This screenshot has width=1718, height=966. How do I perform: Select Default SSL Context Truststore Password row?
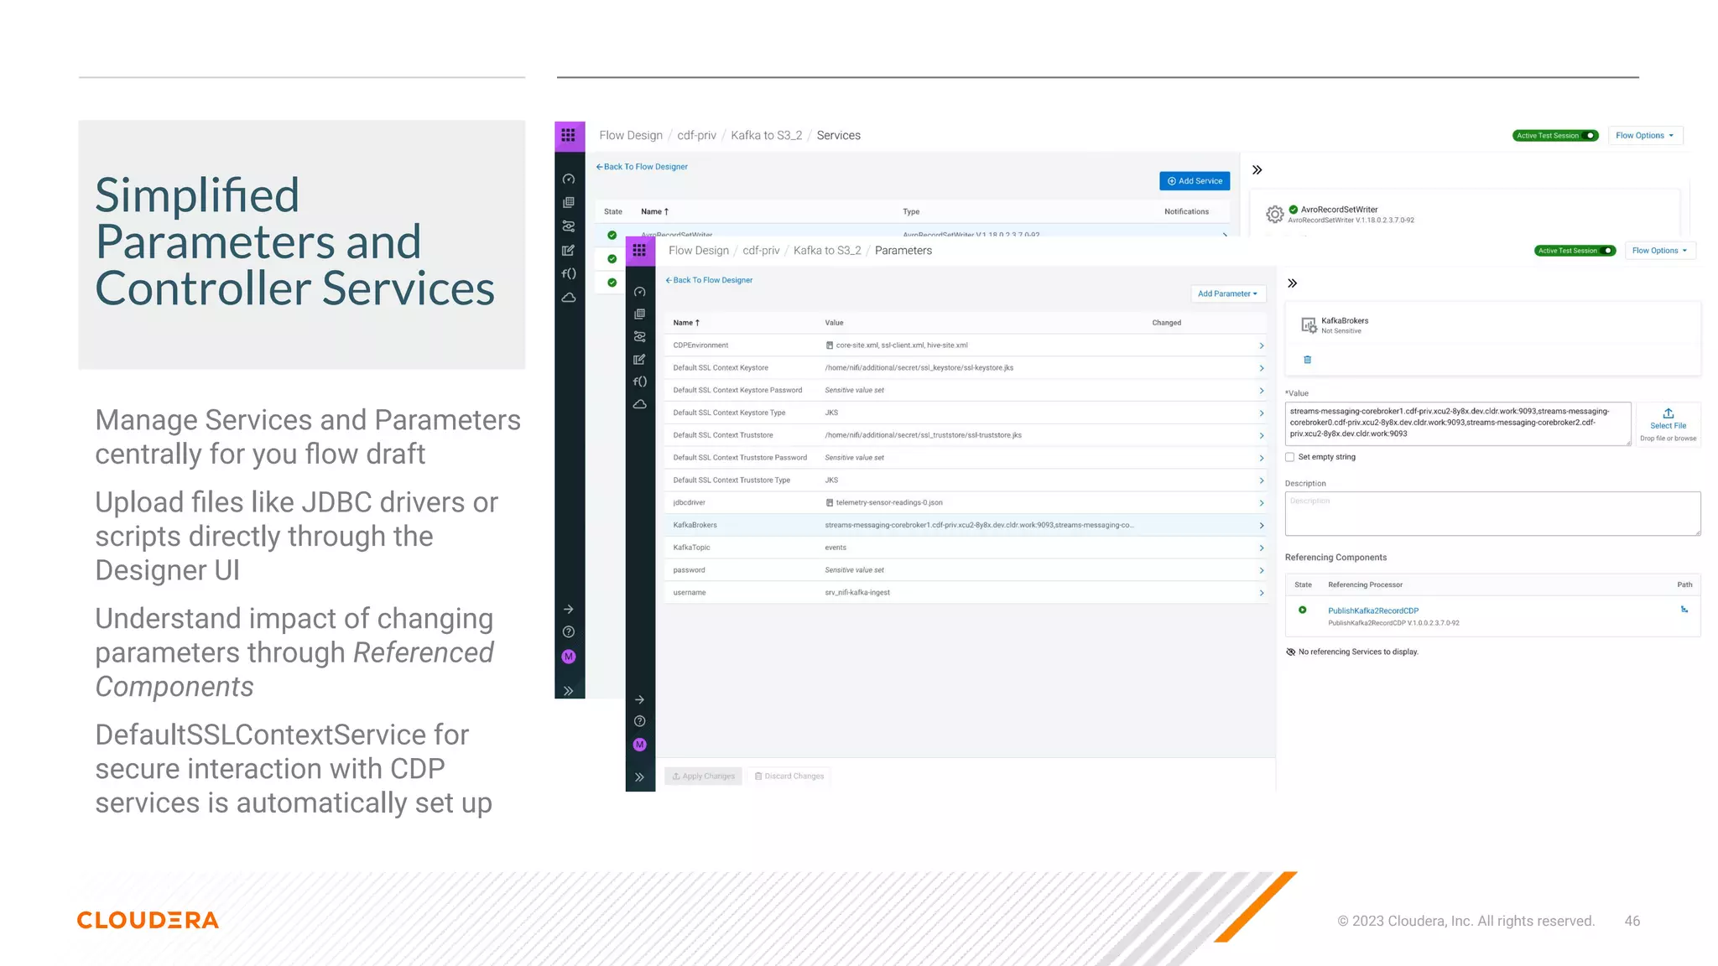click(x=965, y=458)
